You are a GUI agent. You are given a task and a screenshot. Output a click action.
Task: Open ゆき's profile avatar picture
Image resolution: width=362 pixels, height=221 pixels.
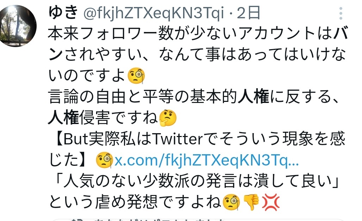point(17,26)
